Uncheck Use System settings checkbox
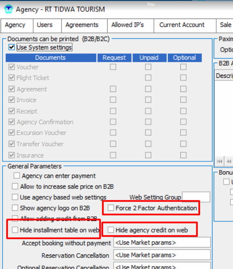This screenshot has height=269, width=233. coord(12,47)
